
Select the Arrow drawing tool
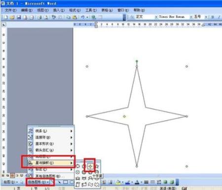tap(59, 182)
